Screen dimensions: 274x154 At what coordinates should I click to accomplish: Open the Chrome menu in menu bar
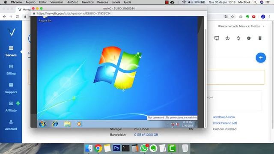click(16, 2)
